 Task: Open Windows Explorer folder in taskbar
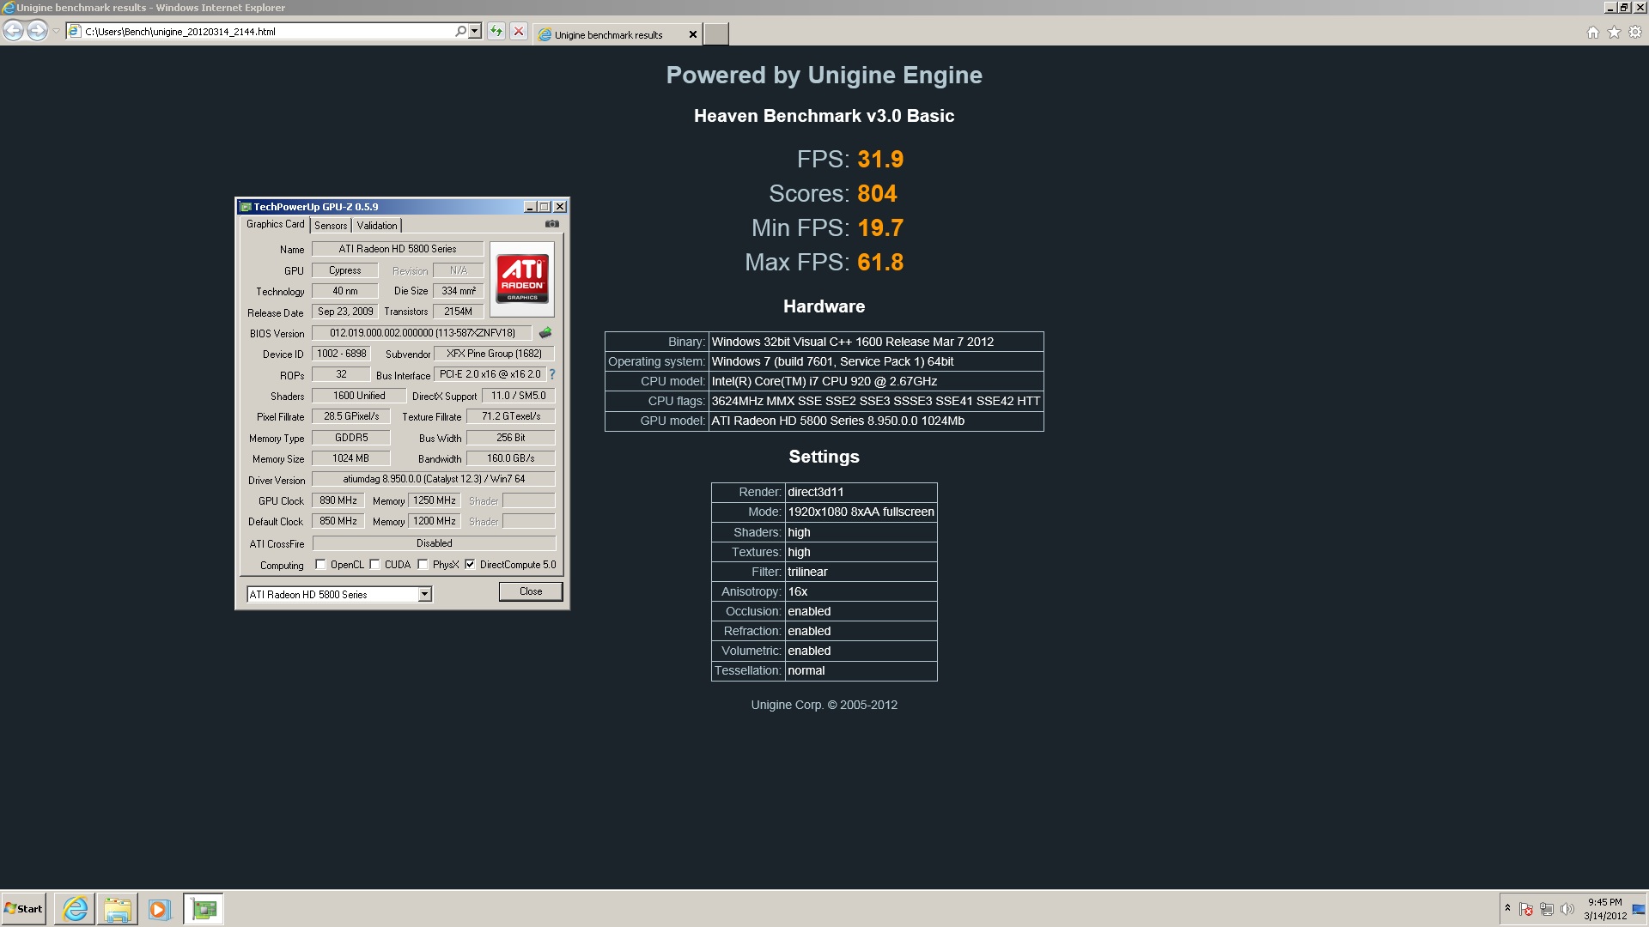point(118,909)
